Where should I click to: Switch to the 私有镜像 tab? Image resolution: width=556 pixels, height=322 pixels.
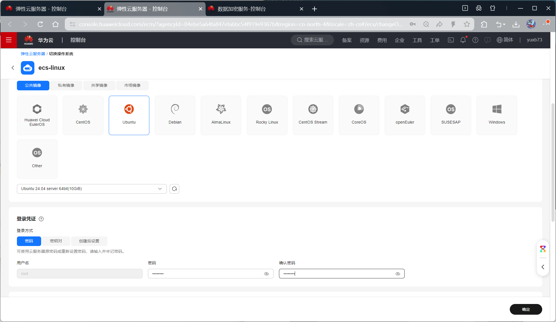point(66,86)
